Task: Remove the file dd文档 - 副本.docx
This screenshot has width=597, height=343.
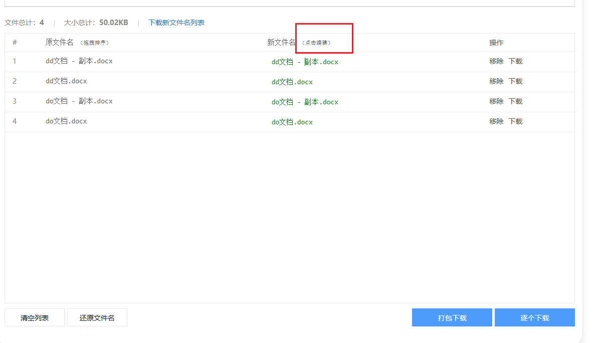Action: point(496,61)
